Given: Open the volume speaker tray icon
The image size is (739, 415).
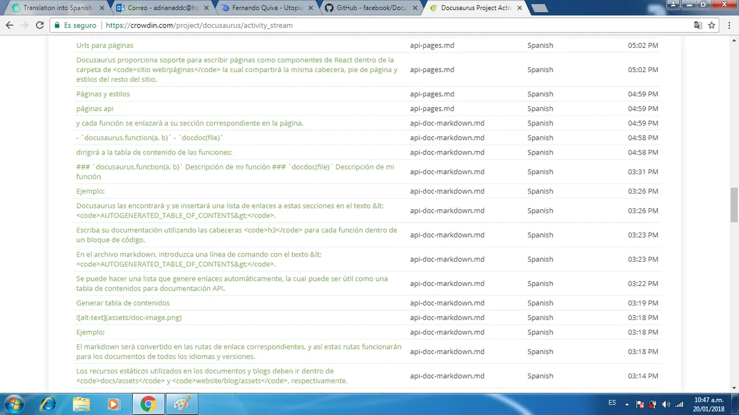Looking at the screenshot, I should pos(666,404).
